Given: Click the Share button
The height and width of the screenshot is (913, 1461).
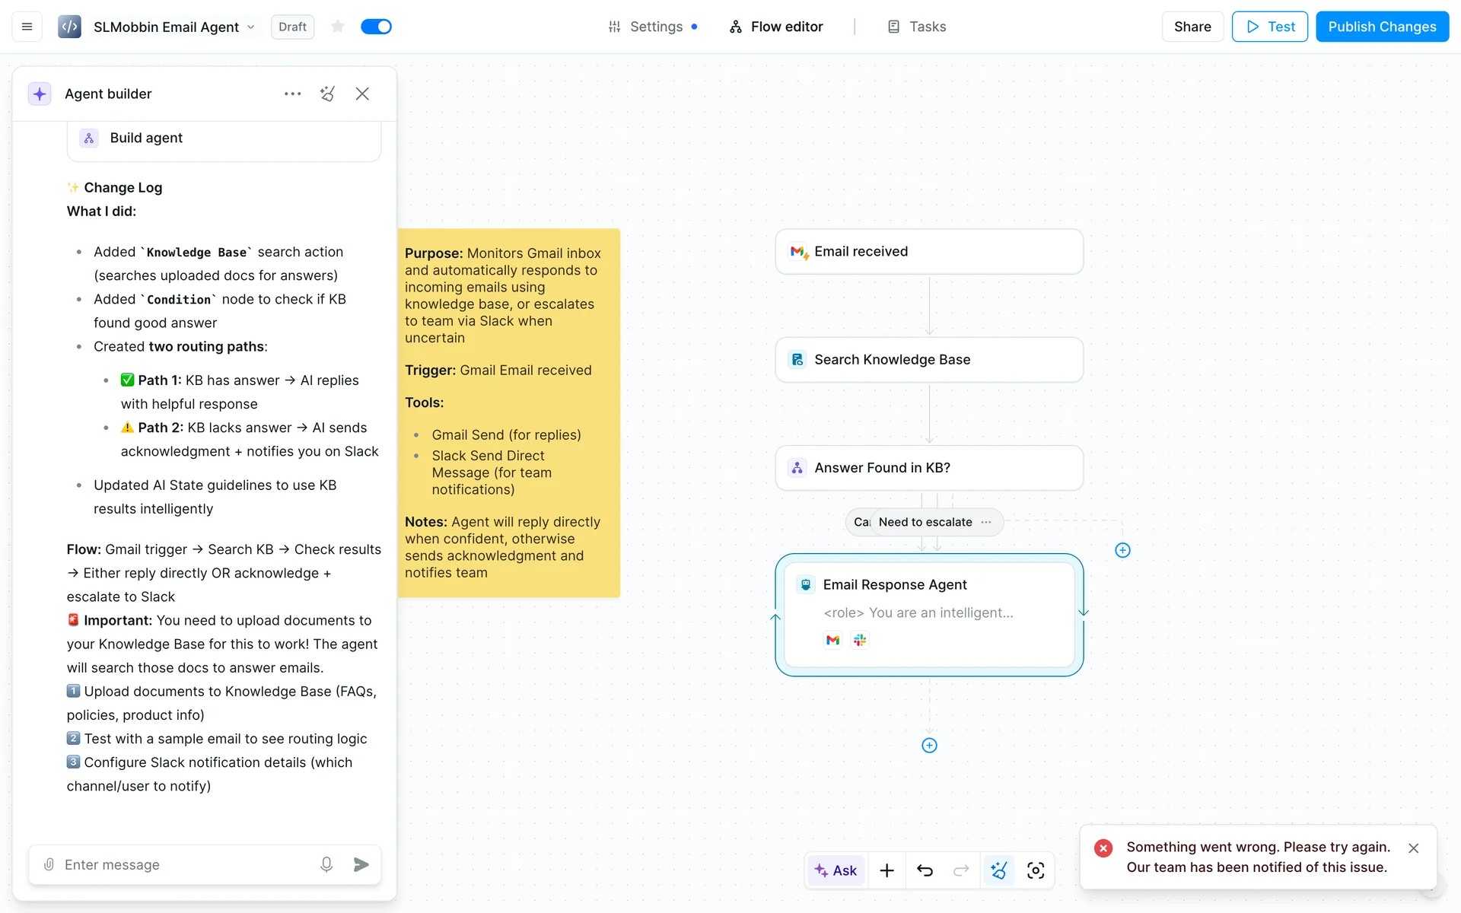Looking at the screenshot, I should 1192,27.
